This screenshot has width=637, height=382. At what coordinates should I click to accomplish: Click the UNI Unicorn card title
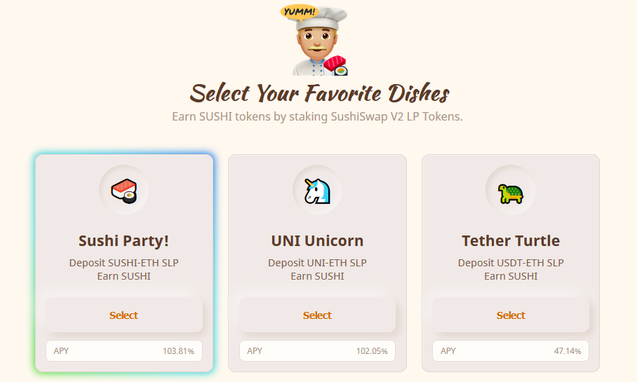[317, 241]
